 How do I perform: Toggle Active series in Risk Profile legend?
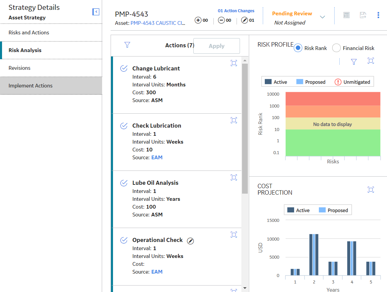tap(276, 82)
